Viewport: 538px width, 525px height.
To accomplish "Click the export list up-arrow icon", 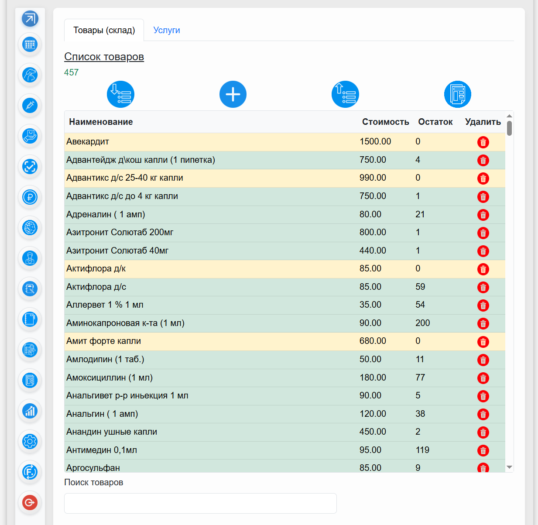I will pyautogui.click(x=345, y=94).
